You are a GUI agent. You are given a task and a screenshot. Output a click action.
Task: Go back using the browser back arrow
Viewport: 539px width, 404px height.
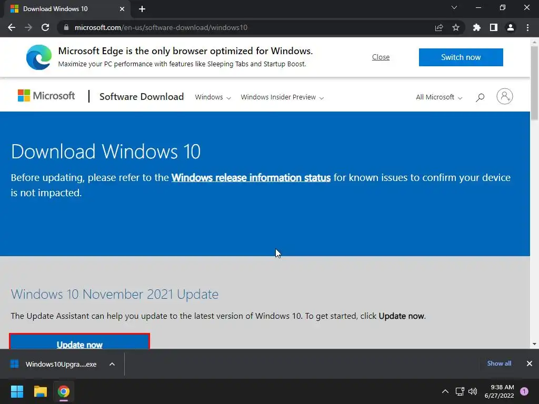(x=12, y=27)
